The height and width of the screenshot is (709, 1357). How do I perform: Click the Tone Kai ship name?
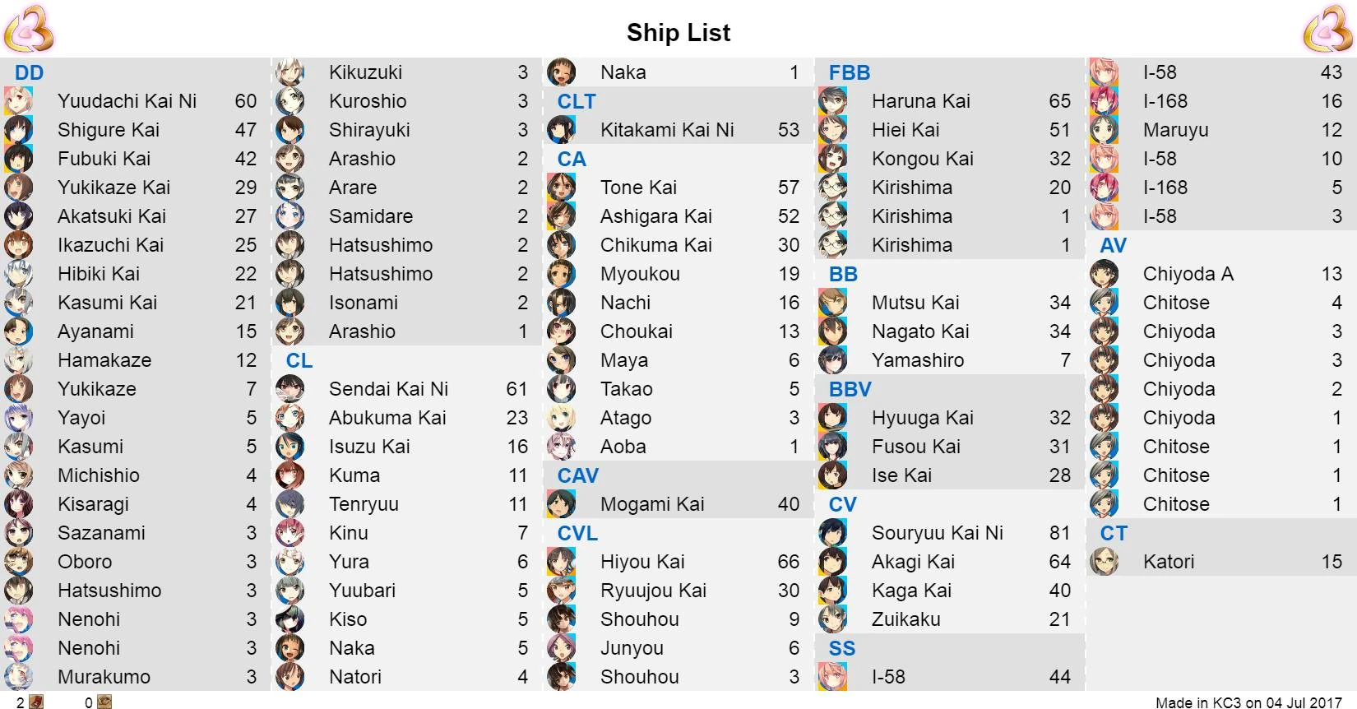coord(638,188)
